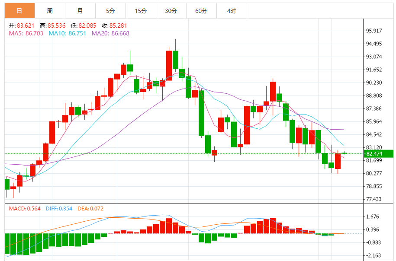Screen dimensions: 396x261
Task: Click the 81.699 price axis label
Action: [374, 160]
